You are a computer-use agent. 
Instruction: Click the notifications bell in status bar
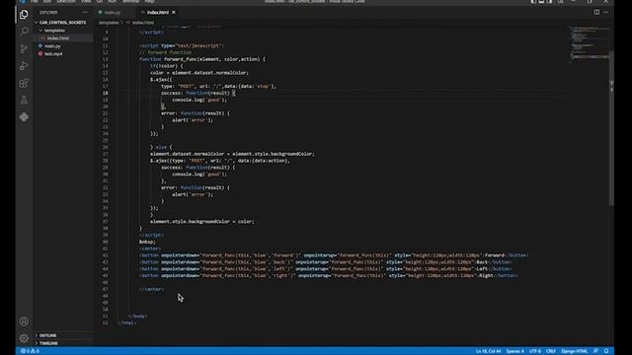tap(606, 351)
